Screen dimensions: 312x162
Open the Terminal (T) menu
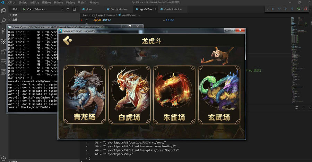tap(82, 2)
